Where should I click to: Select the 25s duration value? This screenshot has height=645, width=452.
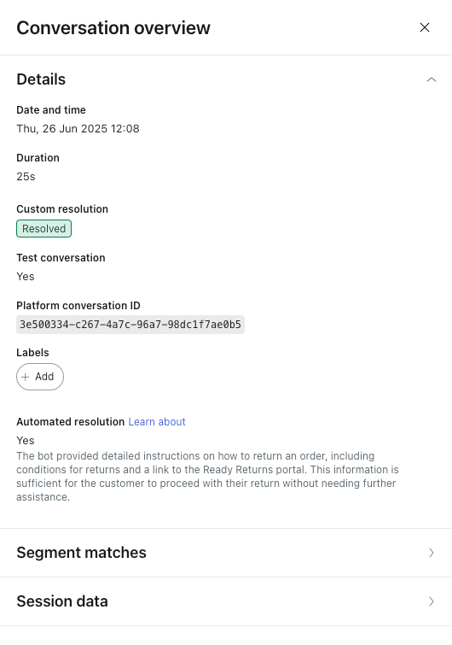coord(26,177)
